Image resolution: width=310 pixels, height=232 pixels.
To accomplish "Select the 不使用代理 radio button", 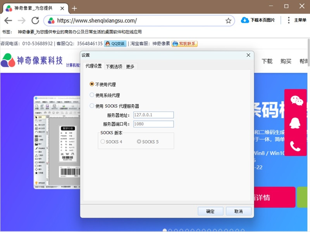I will tap(92, 84).
